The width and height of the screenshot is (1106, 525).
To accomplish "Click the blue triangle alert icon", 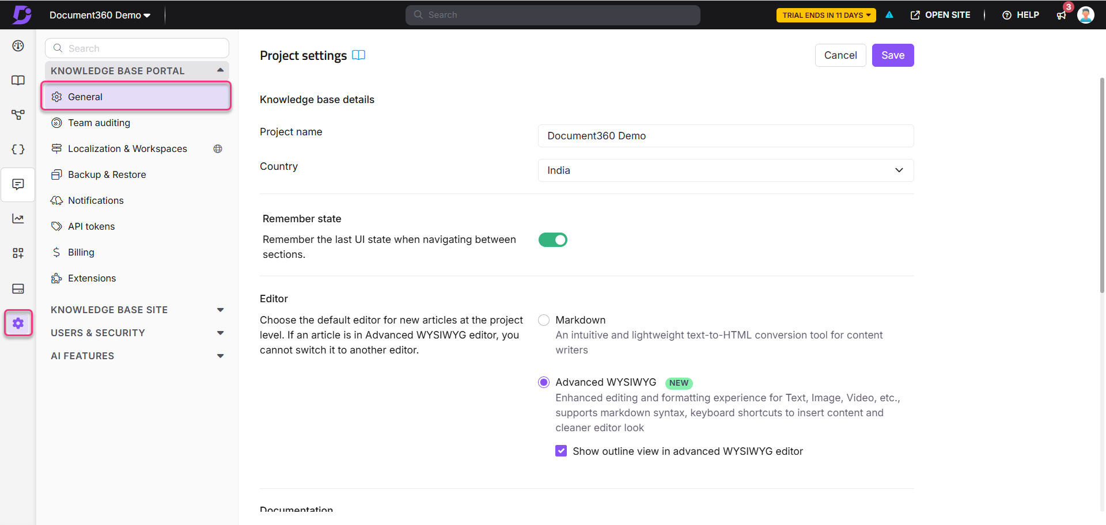I will [889, 15].
